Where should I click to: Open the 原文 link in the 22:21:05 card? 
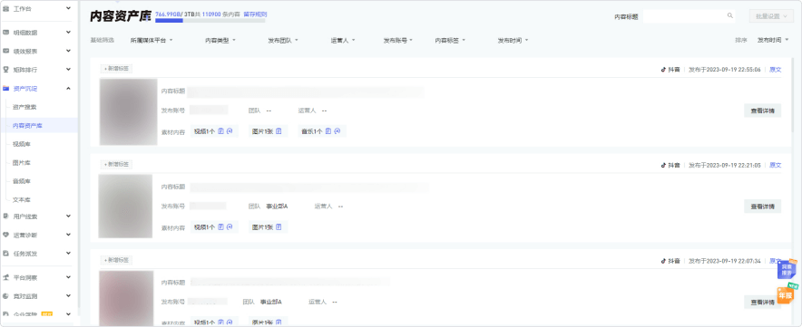[x=776, y=165]
